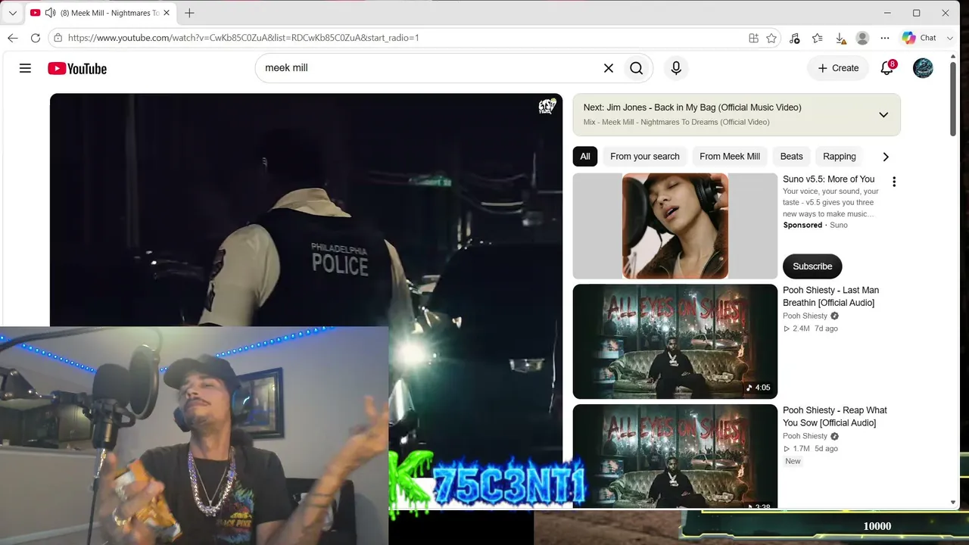Click the 'Mix - Meek Mill - Nightmares To Dreams' subtitle
The image size is (969, 545).
(x=676, y=122)
